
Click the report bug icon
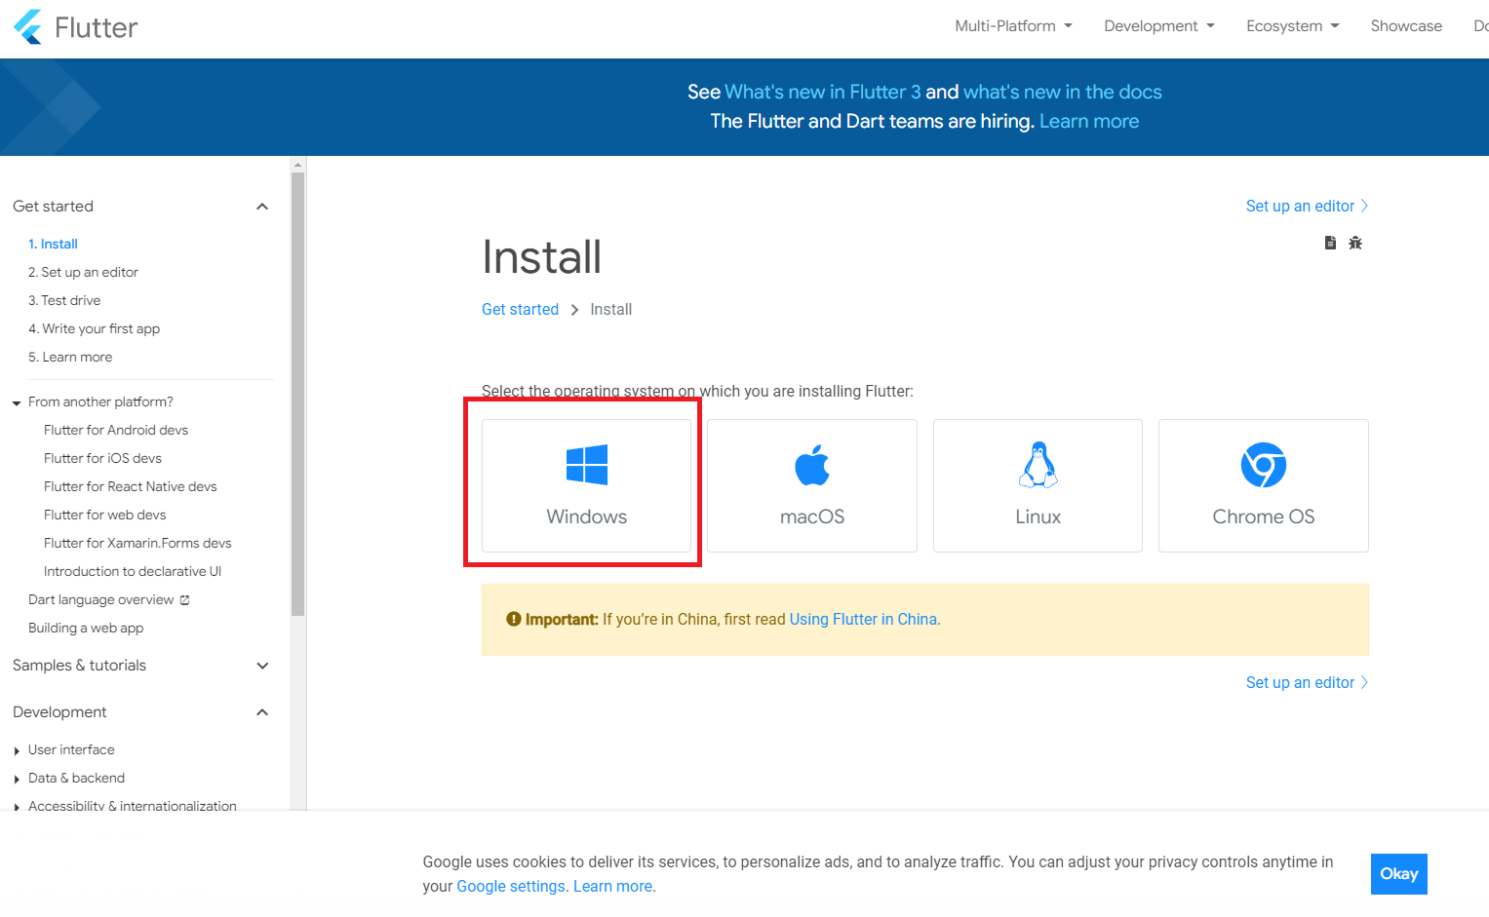pyautogui.click(x=1355, y=243)
